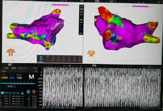
Task: Uncheck the checkbox for point 2161
Action: [23, 96]
